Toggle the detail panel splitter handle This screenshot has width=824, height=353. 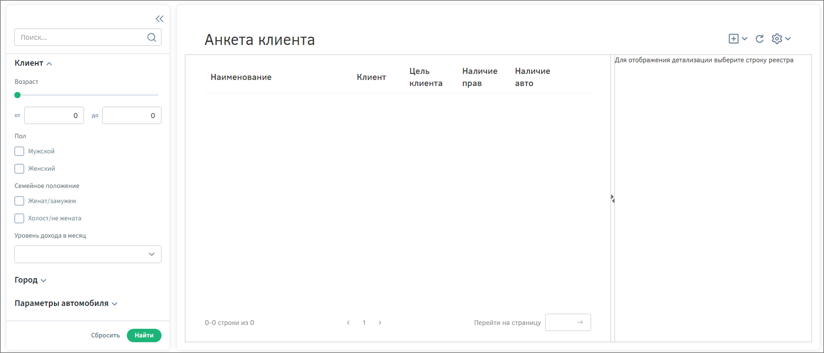pos(613,199)
